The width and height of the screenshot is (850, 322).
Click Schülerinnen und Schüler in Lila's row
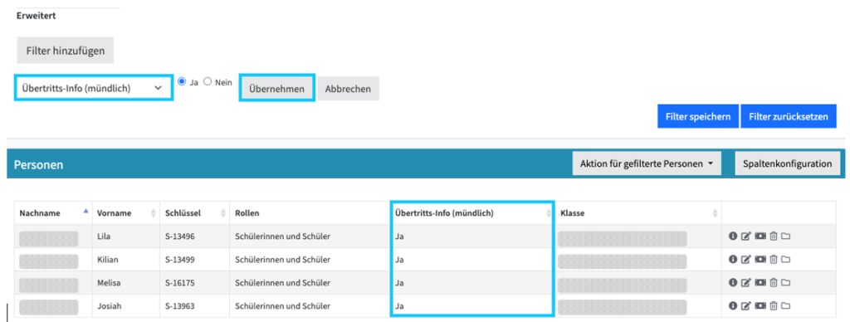click(x=282, y=237)
